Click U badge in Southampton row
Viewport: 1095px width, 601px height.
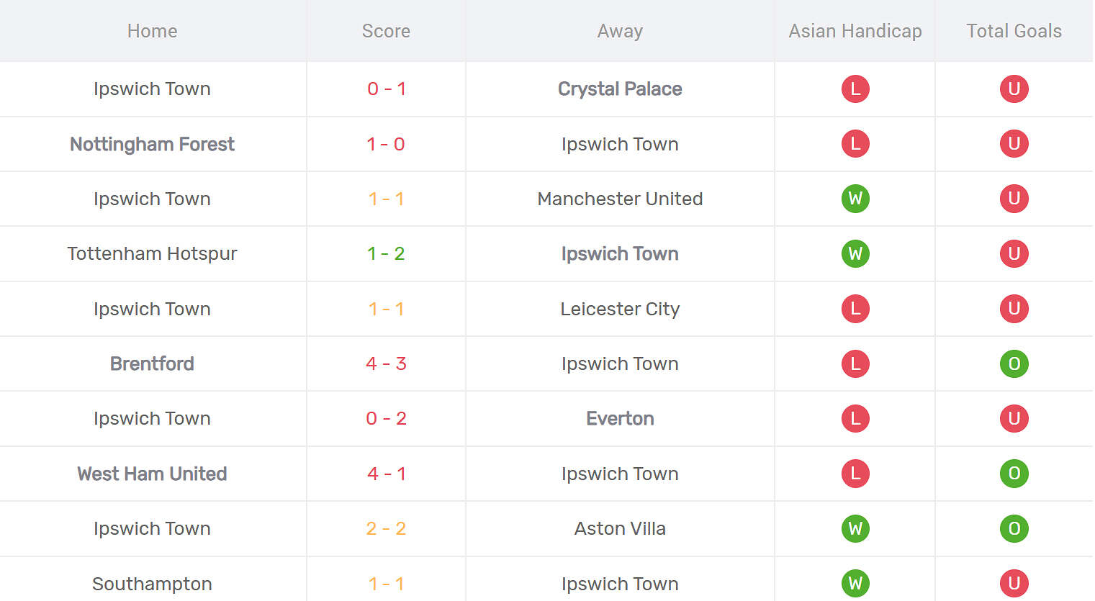pyautogui.click(x=1014, y=583)
